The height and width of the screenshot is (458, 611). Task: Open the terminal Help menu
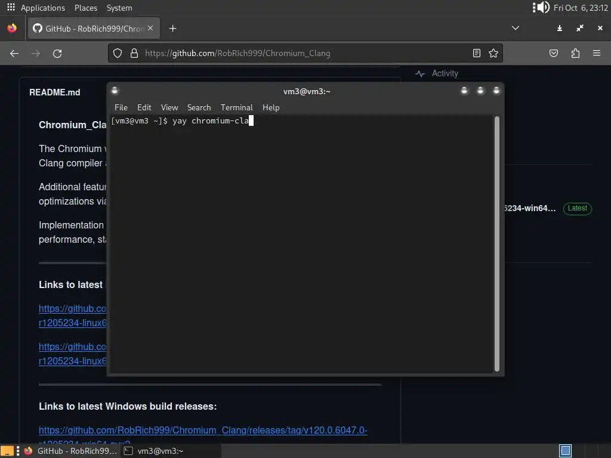click(x=271, y=107)
